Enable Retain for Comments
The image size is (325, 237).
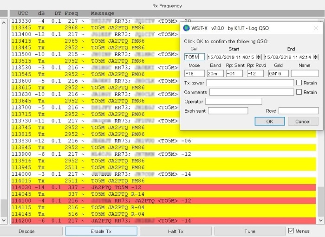(x=299, y=92)
